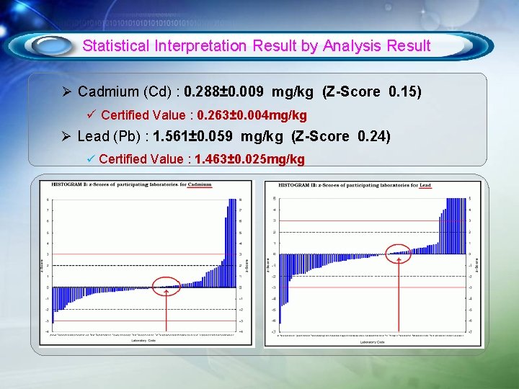Click the arrow bullet before Lead
The height and width of the screenshot is (389, 519).
66,136
